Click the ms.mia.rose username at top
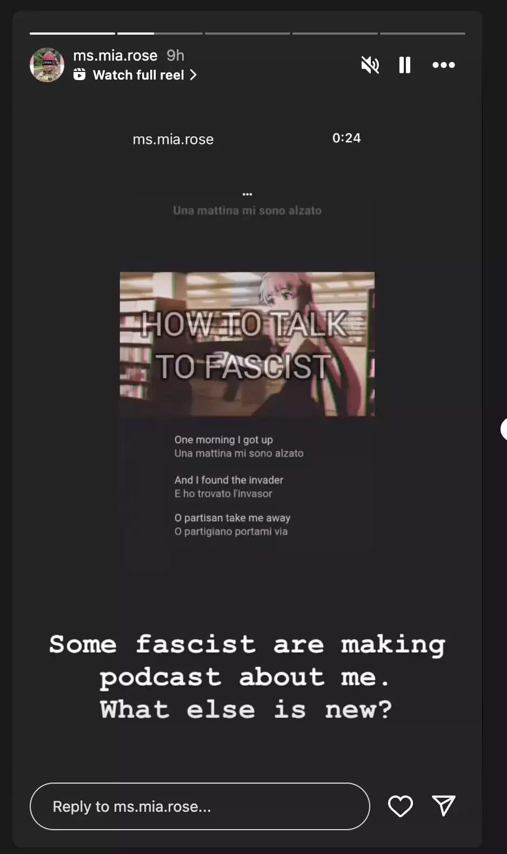 (115, 55)
